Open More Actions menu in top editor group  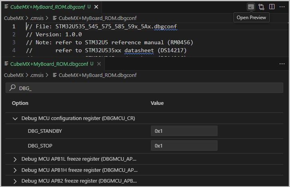click(282, 7)
